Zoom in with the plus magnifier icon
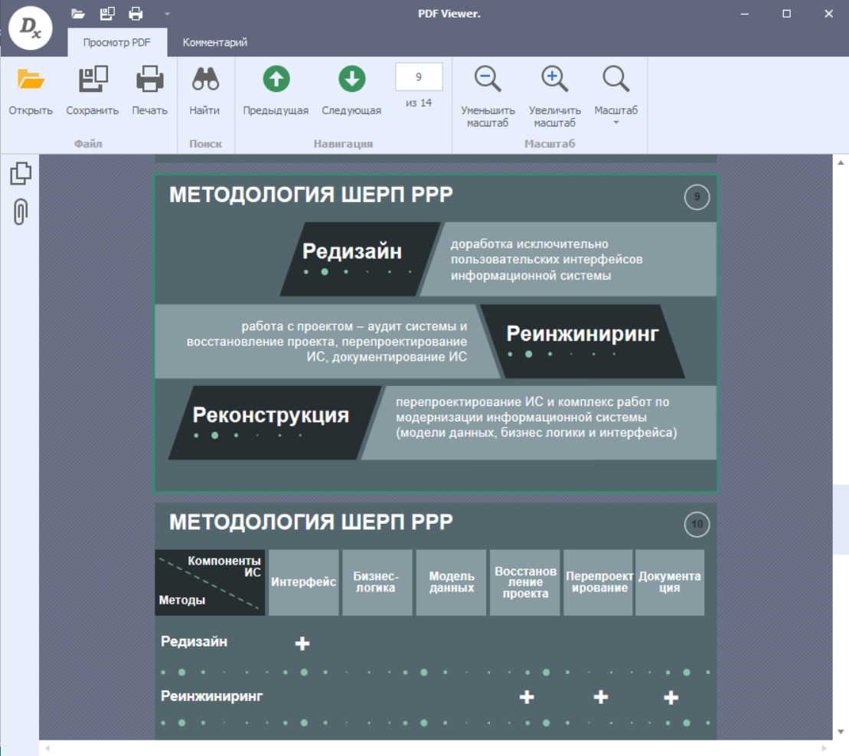Screen dimensions: 849x756 coord(554,80)
